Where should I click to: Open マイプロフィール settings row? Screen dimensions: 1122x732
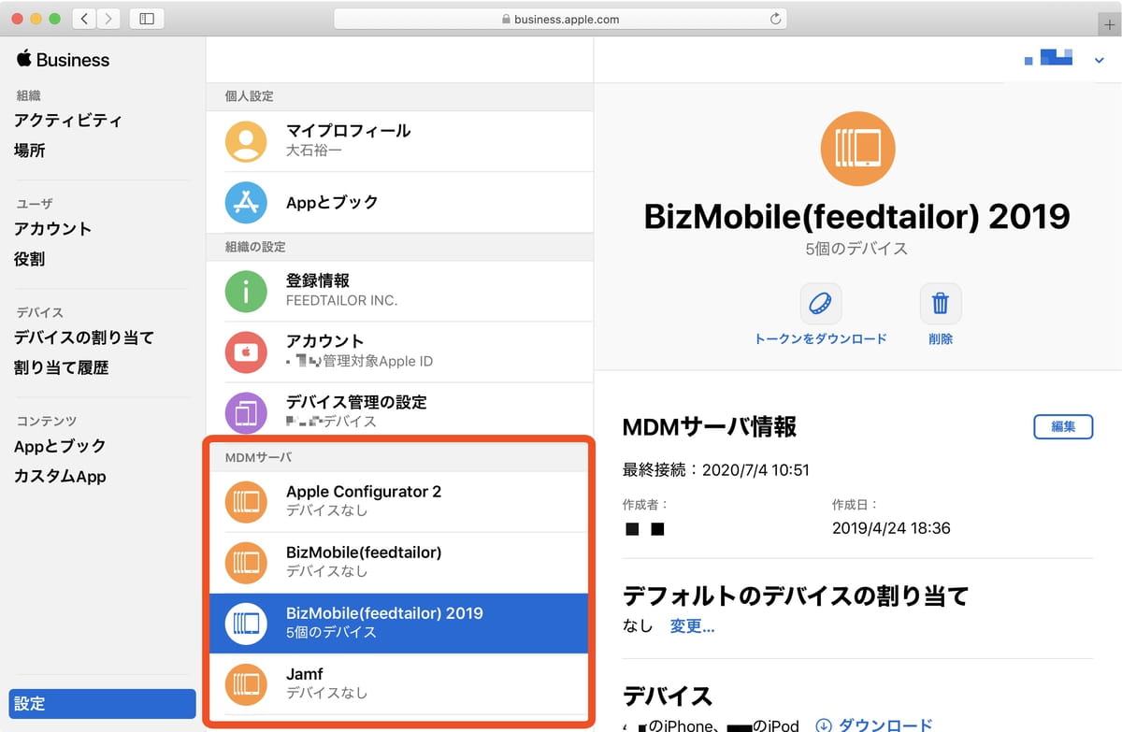click(400, 141)
